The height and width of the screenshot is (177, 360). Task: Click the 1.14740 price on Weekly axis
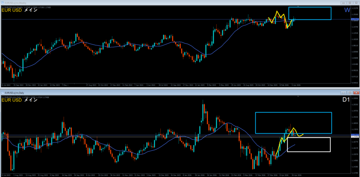click(x=355, y=27)
